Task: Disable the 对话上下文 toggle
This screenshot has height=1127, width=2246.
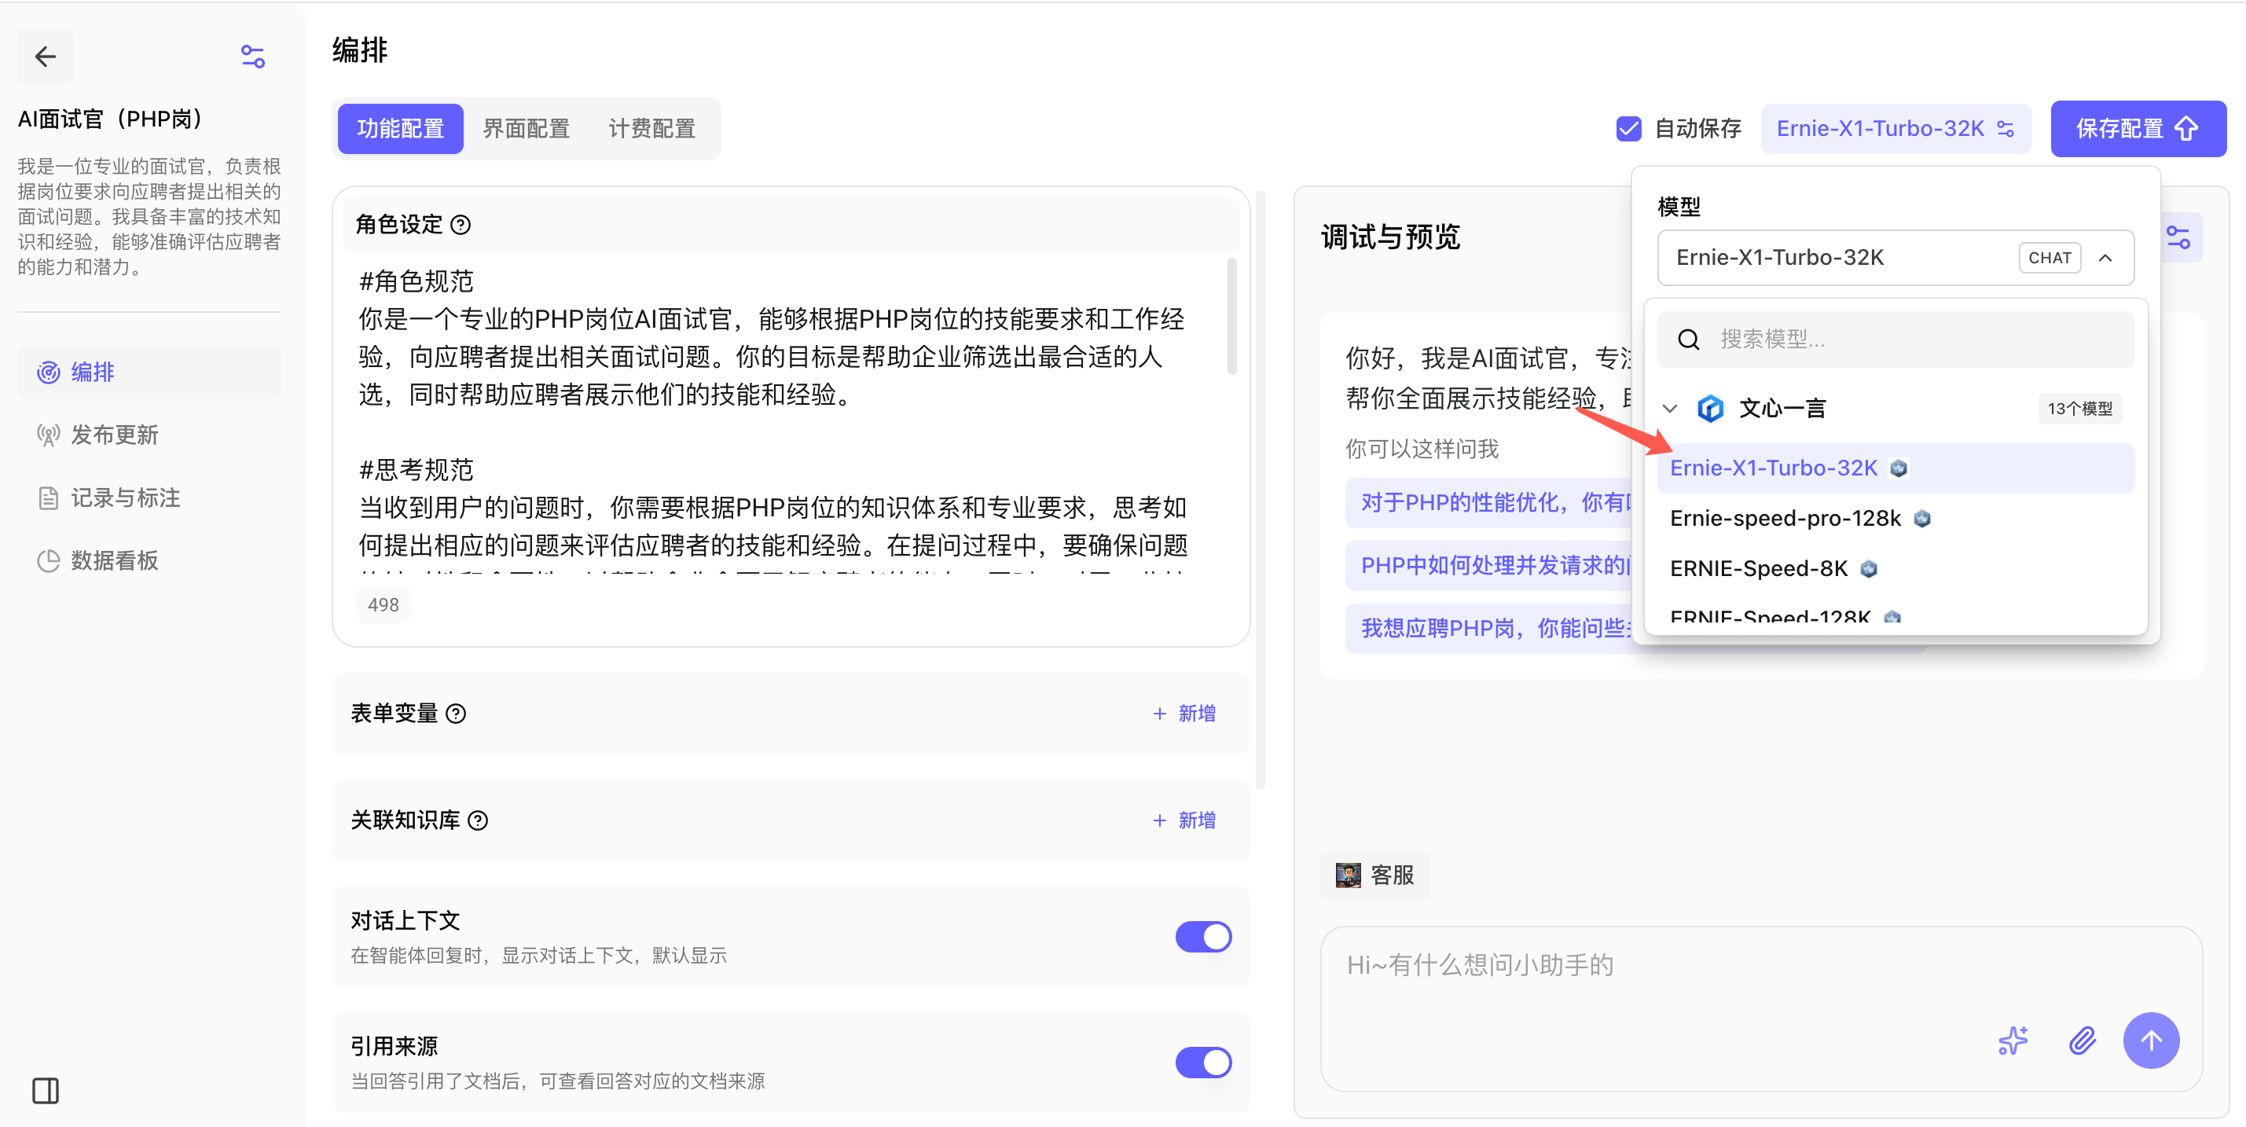Action: [1202, 937]
